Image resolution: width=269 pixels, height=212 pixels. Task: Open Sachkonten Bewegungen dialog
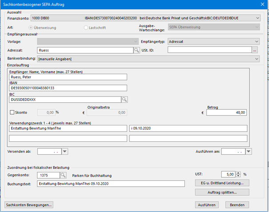pos(29,205)
